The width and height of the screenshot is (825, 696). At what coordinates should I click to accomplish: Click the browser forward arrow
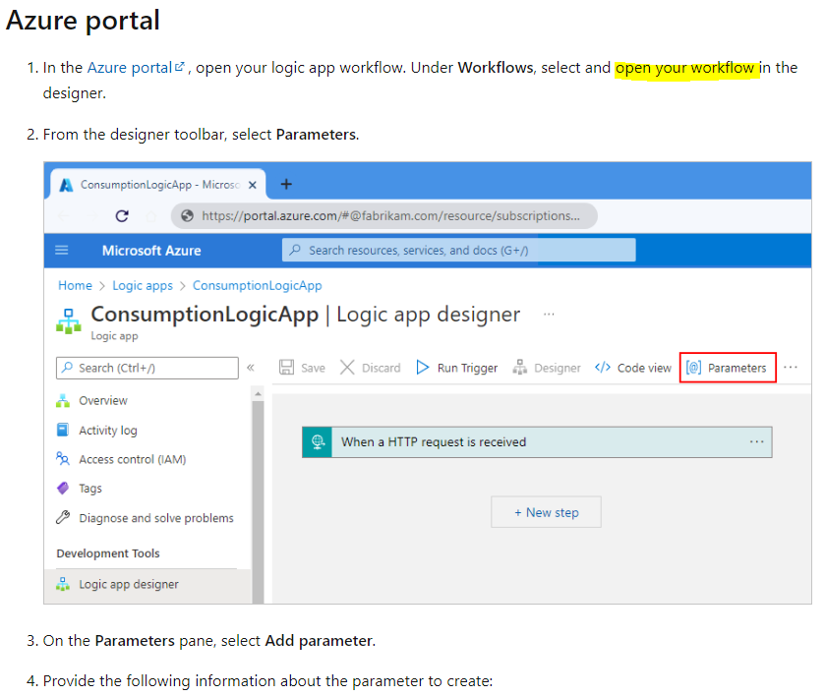(92, 216)
